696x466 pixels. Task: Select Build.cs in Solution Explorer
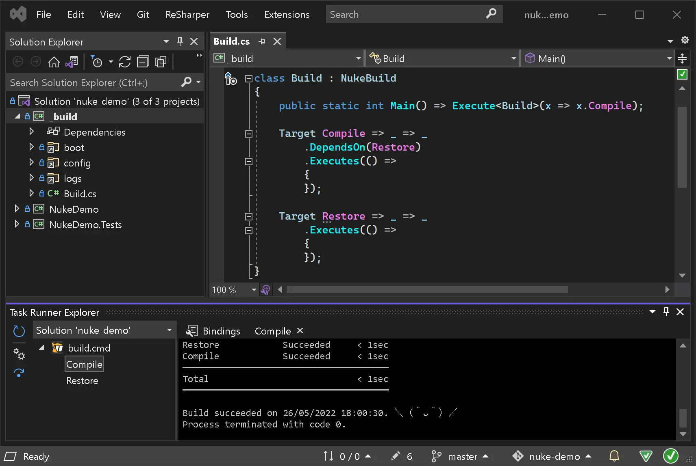tap(80, 194)
